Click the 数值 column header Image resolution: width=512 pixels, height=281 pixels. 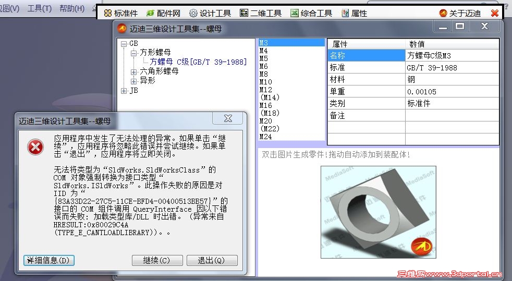point(452,44)
